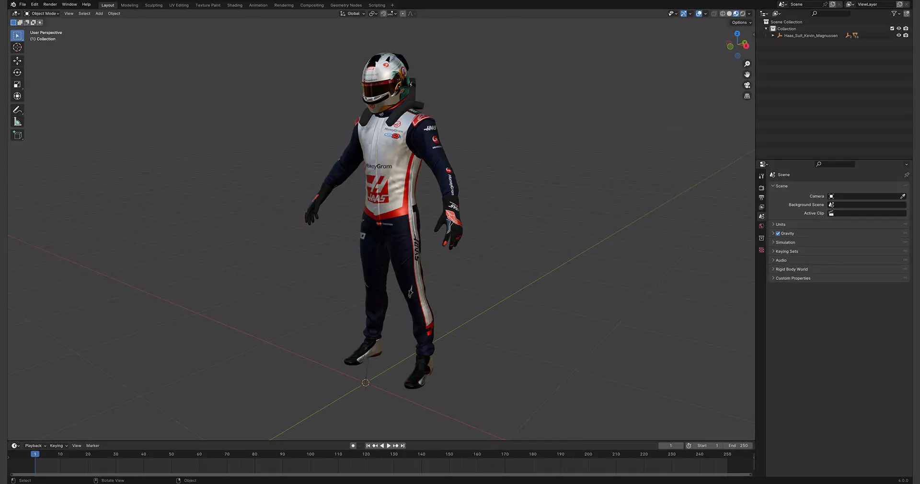The height and width of the screenshot is (484, 920).
Task: Expand the Audio panel
Action: (x=839, y=260)
